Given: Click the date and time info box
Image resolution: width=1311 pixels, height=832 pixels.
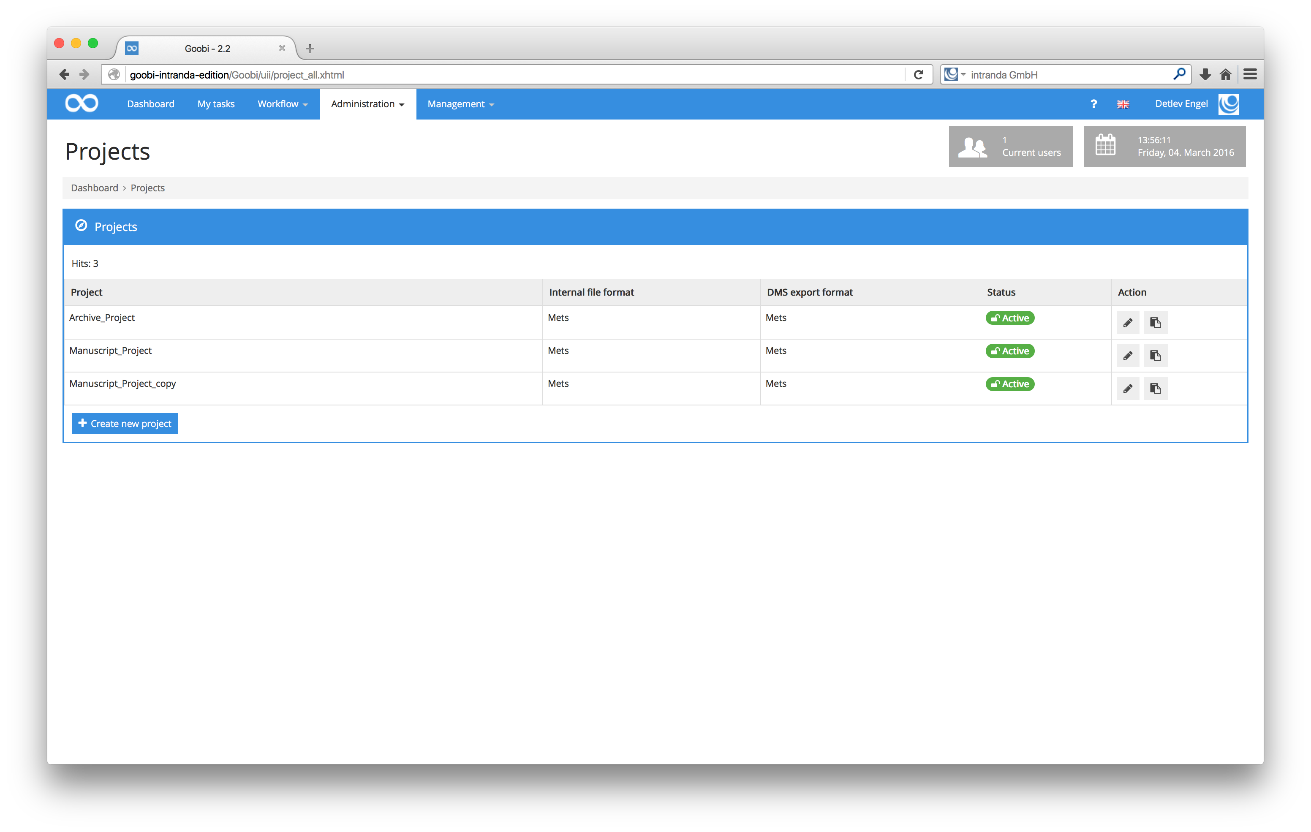Looking at the screenshot, I should click(x=1164, y=147).
